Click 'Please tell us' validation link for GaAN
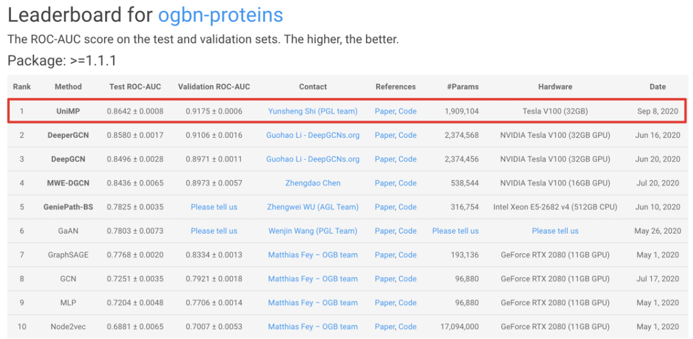693x339 pixels. pyautogui.click(x=214, y=230)
